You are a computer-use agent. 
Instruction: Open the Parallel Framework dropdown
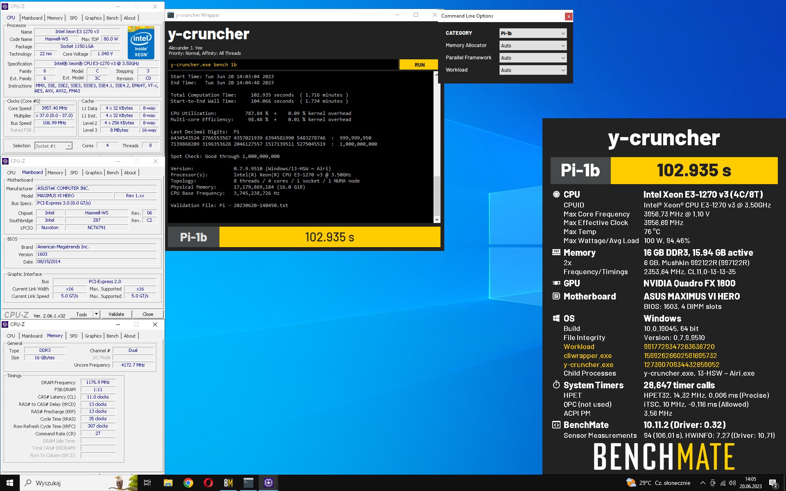(533, 58)
